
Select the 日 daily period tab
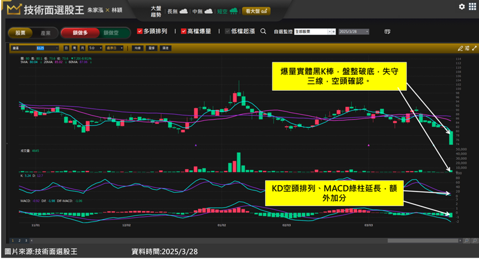[x=66, y=48]
